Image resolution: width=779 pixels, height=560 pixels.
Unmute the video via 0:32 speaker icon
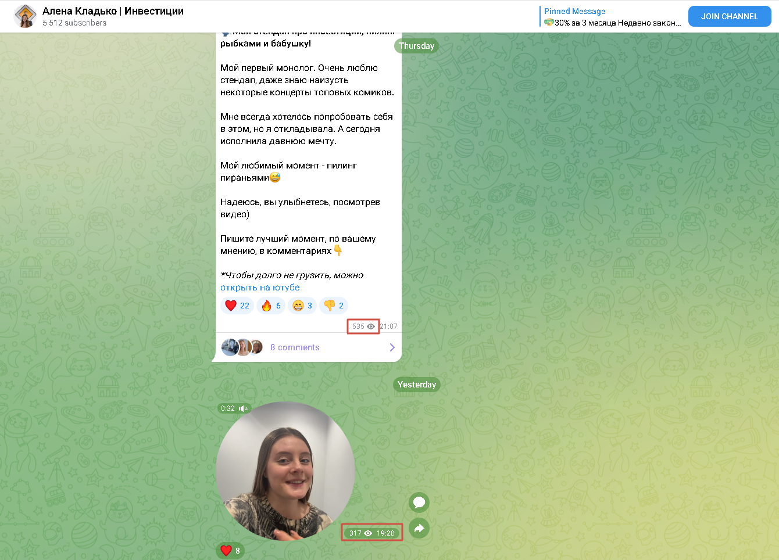pos(243,408)
